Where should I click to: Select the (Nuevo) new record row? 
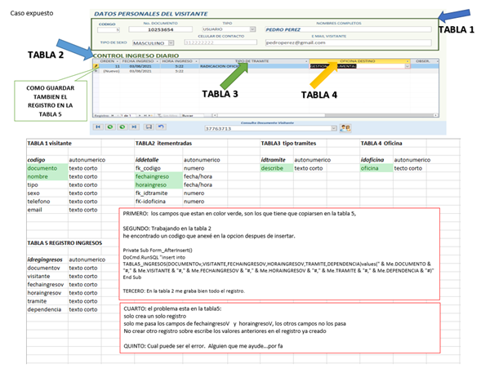tap(109, 72)
